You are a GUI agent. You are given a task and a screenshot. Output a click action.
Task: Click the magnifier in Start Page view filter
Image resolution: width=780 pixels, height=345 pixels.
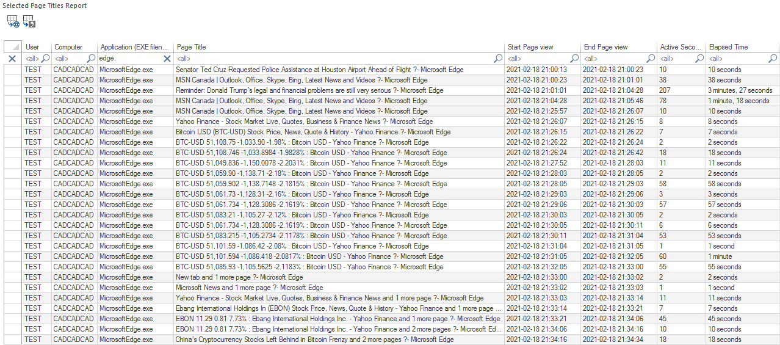pyautogui.click(x=574, y=59)
